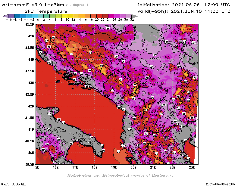Image resolution: width=241 pixels, height=186 pixels.
Task: Click the '21E' longitude label
Action: pos(153,167)
